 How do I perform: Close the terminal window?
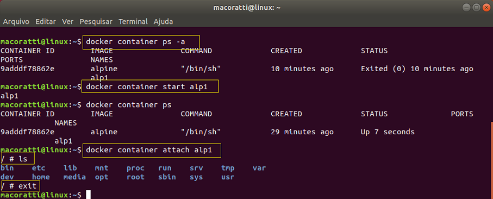coord(485,8)
